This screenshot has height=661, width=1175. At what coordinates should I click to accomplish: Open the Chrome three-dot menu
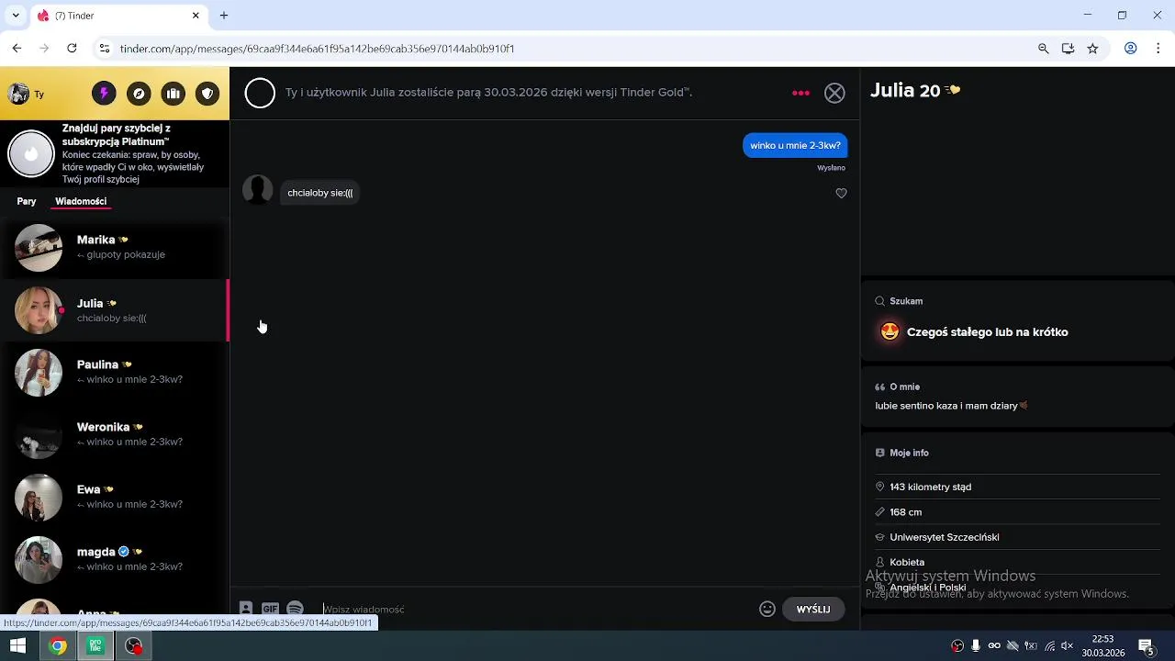1158,49
